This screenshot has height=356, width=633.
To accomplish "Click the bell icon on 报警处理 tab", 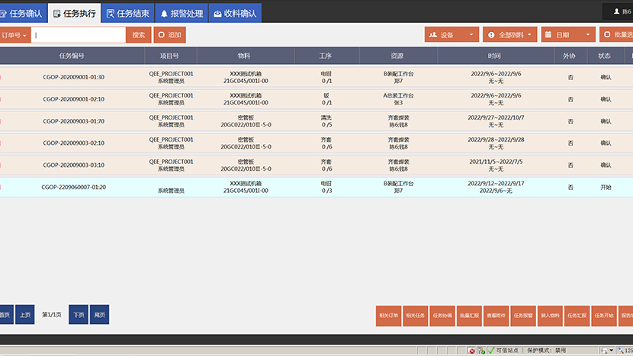I will [164, 13].
